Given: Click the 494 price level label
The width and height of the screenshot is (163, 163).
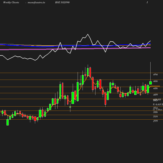Looking at the screenshot, I should point(155,75).
